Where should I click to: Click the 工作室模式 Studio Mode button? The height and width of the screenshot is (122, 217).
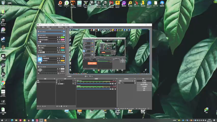click(x=144, y=86)
